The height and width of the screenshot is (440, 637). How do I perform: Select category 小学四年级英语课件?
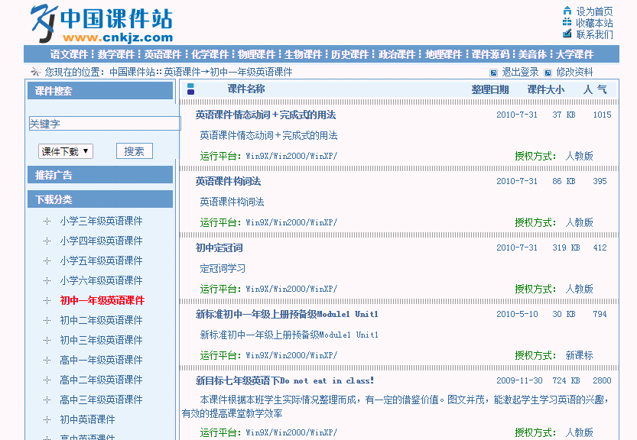tap(101, 241)
